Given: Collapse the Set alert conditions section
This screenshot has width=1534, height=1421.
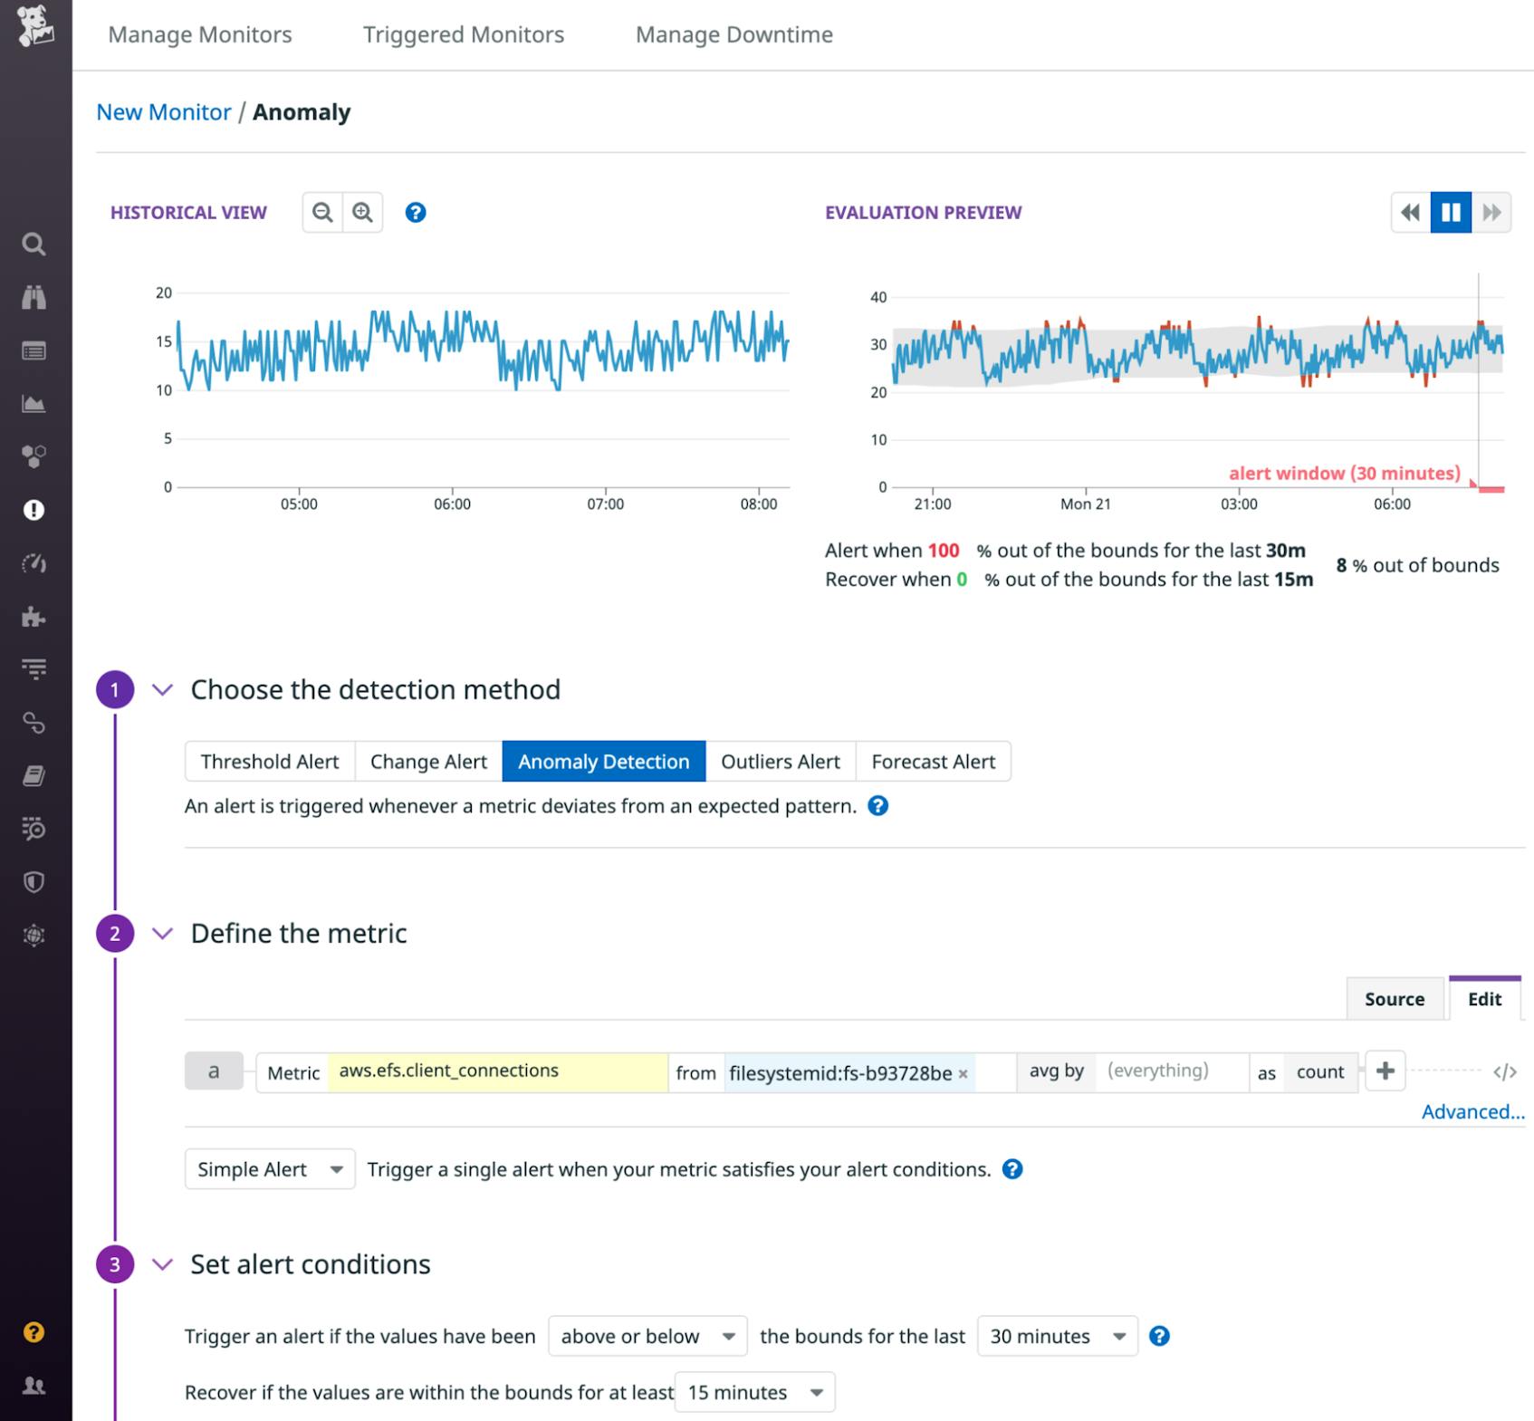Looking at the screenshot, I should coord(162,1264).
